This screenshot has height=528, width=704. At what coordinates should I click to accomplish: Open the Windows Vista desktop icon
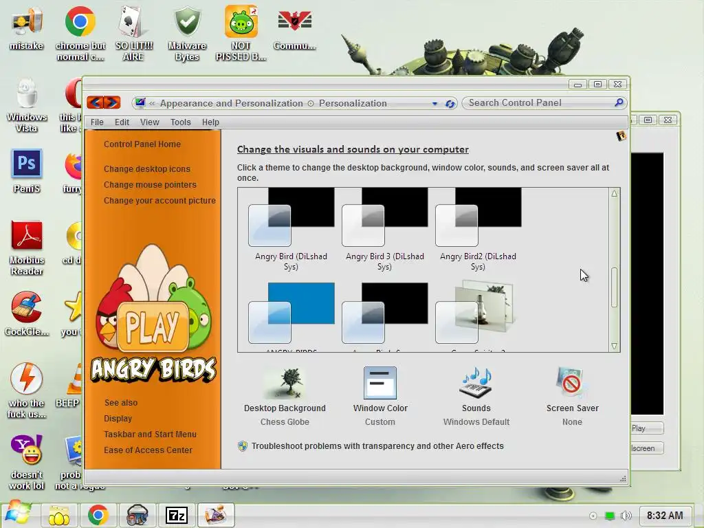(x=27, y=107)
